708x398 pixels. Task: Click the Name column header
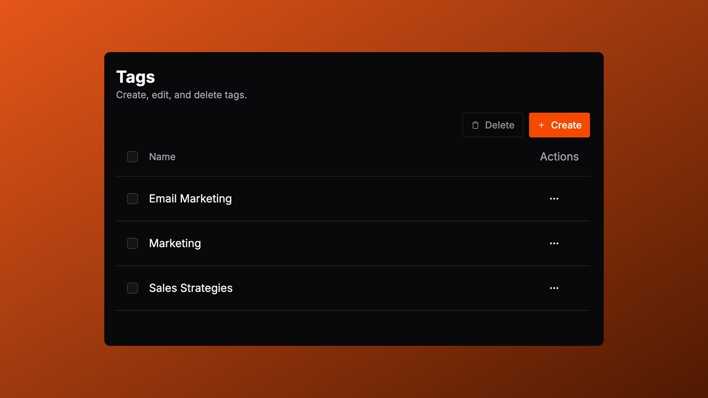click(162, 157)
